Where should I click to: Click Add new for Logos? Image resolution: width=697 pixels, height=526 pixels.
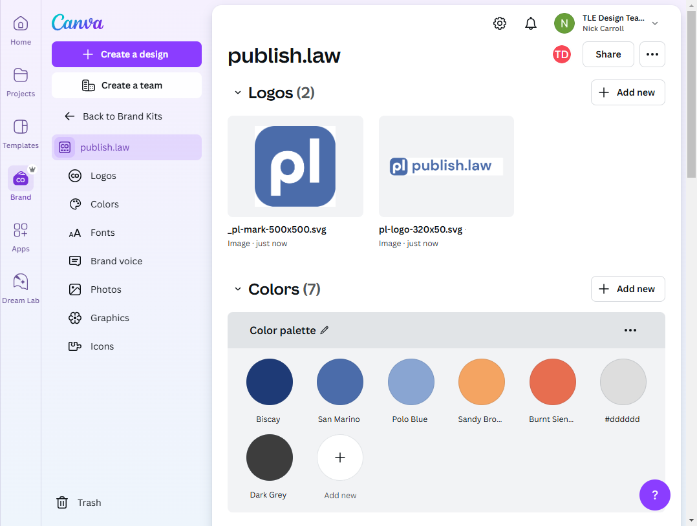tap(628, 92)
